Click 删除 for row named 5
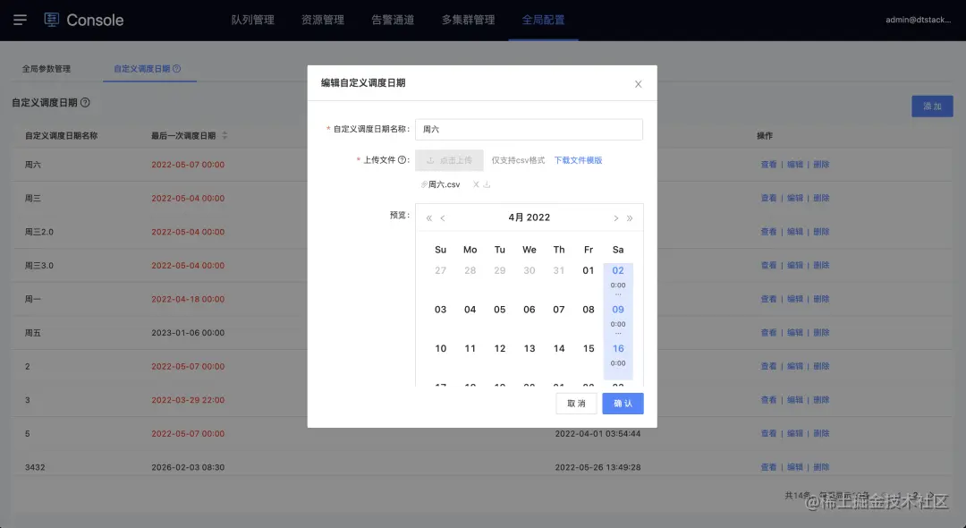The width and height of the screenshot is (966, 528). (x=821, y=433)
